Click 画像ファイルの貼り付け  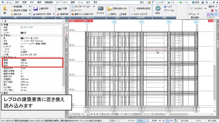pyautogui.click(x=82, y=14)
